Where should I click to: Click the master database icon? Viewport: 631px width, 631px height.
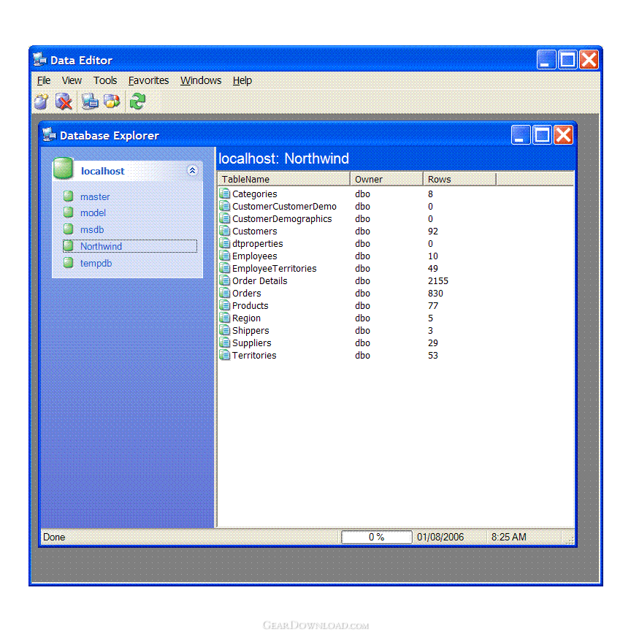[69, 196]
